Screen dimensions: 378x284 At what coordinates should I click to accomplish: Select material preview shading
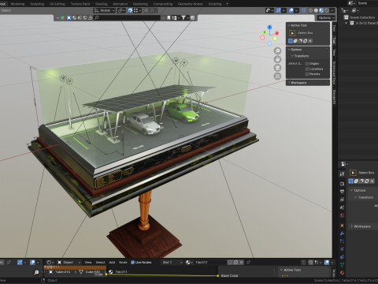pos(321,10)
